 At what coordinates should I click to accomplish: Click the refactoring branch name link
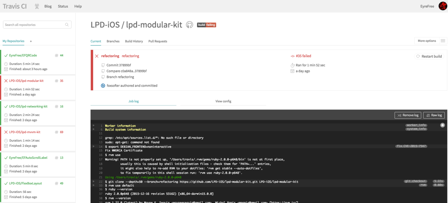tap(110, 56)
